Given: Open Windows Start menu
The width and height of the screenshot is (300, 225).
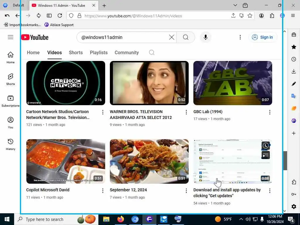Looking at the screenshot, I should click(7, 219).
